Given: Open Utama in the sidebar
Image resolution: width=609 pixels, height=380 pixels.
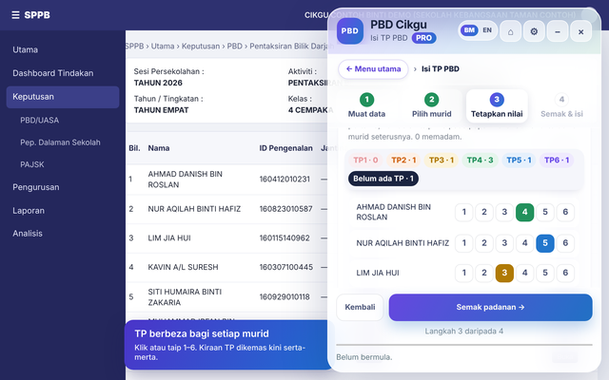Looking at the screenshot, I should [x=63, y=50].
